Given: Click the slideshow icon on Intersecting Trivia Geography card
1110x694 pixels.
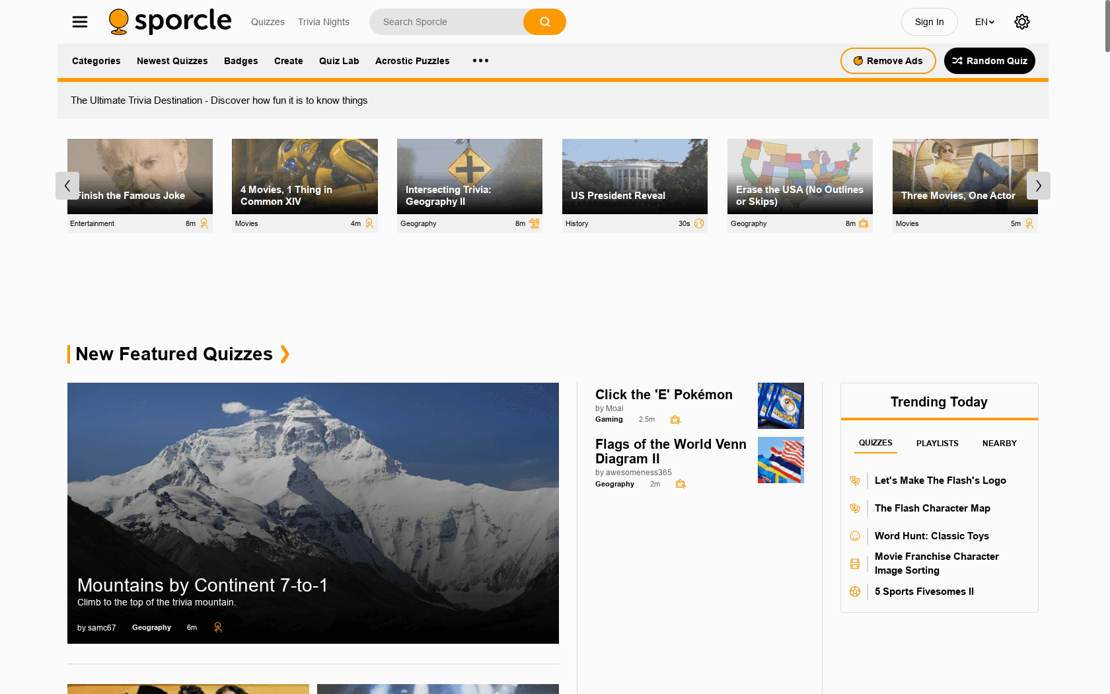Looking at the screenshot, I should [534, 223].
